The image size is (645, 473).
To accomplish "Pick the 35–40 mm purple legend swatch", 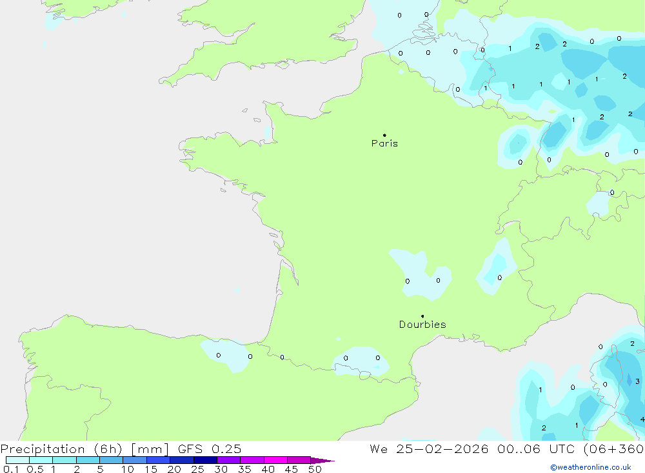I will click(x=252, y=460).
